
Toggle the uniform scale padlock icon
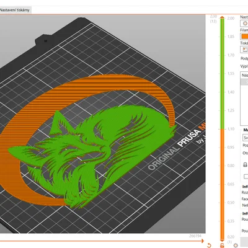[245, 165]
